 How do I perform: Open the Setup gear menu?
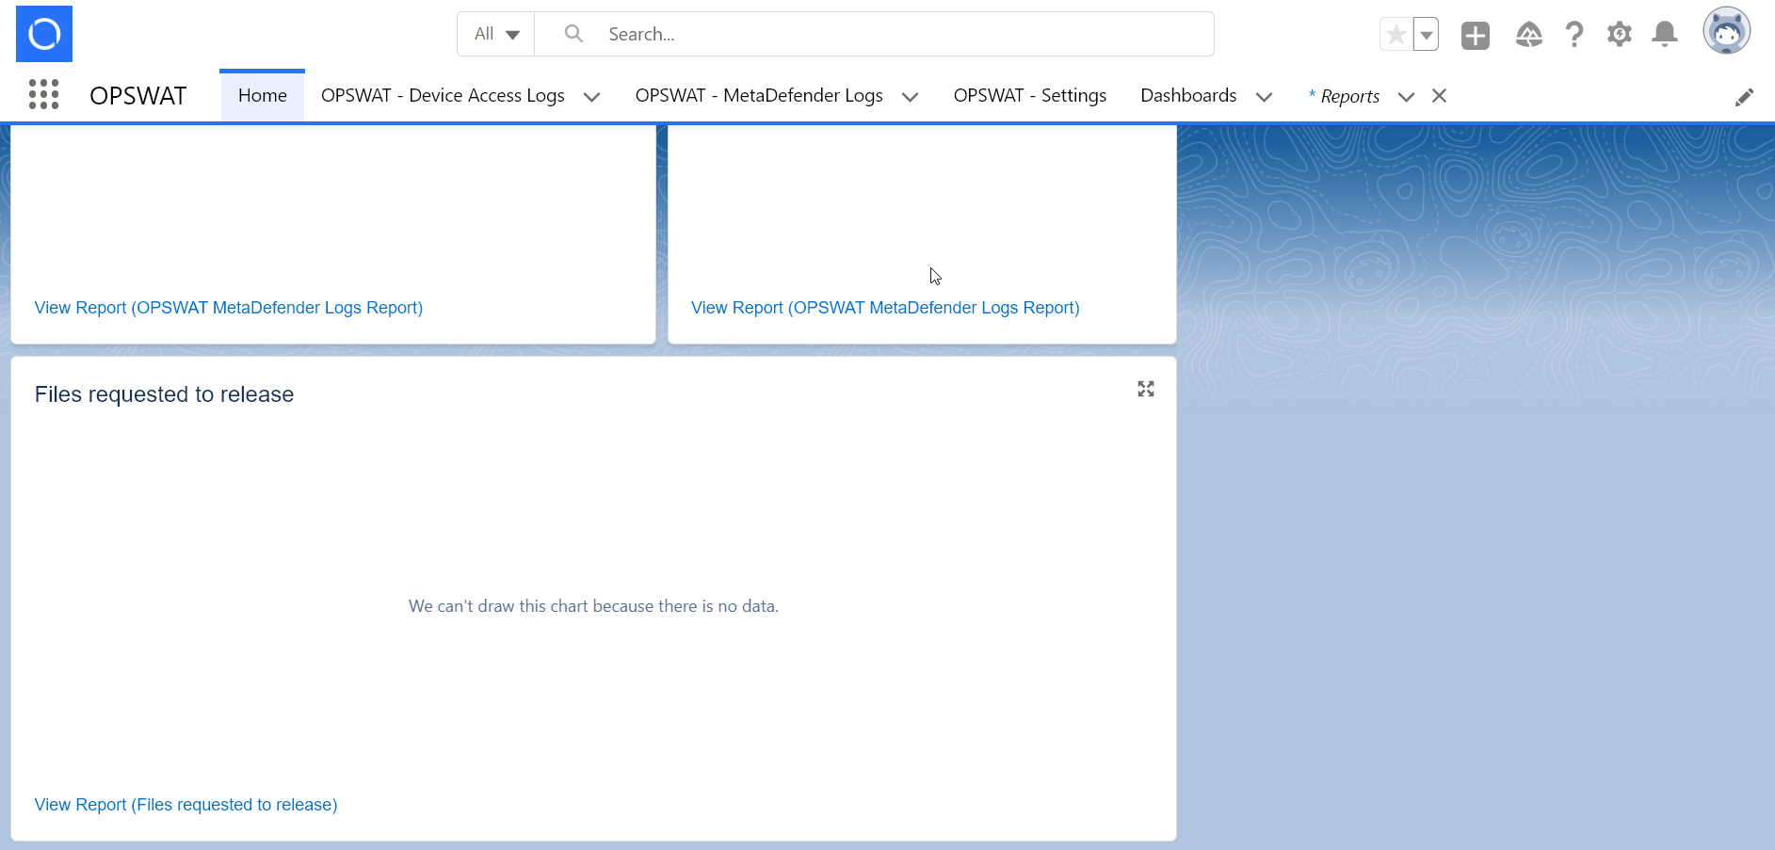tap(1620, 35)
